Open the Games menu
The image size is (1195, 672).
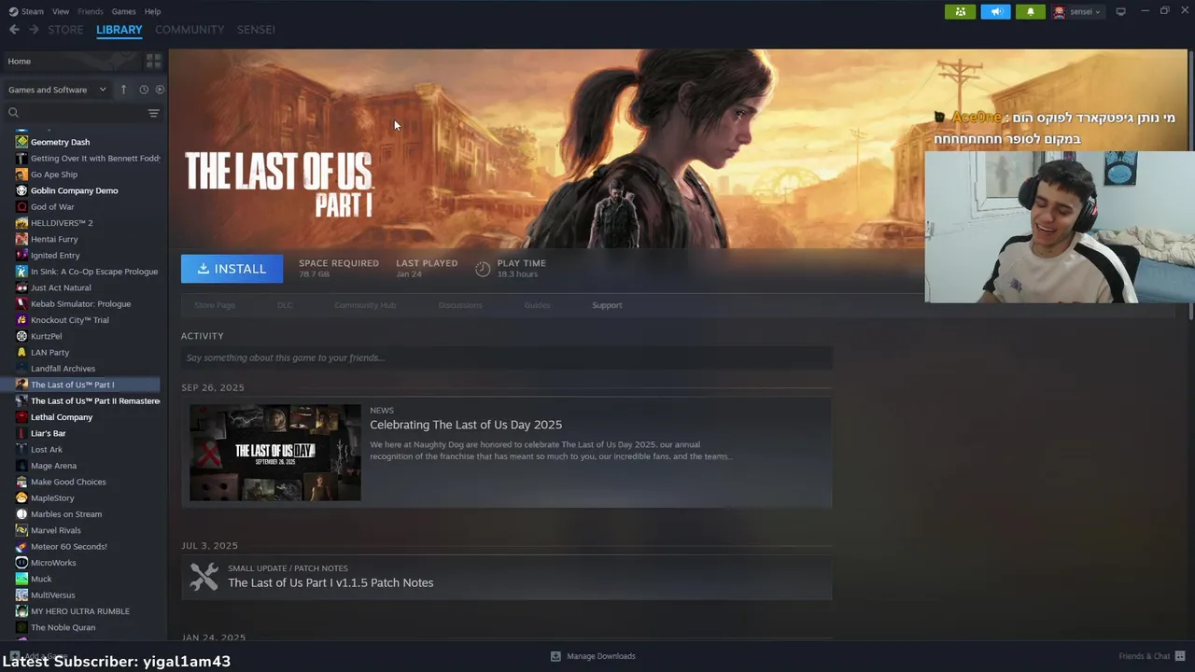click(x=123, y=11)
